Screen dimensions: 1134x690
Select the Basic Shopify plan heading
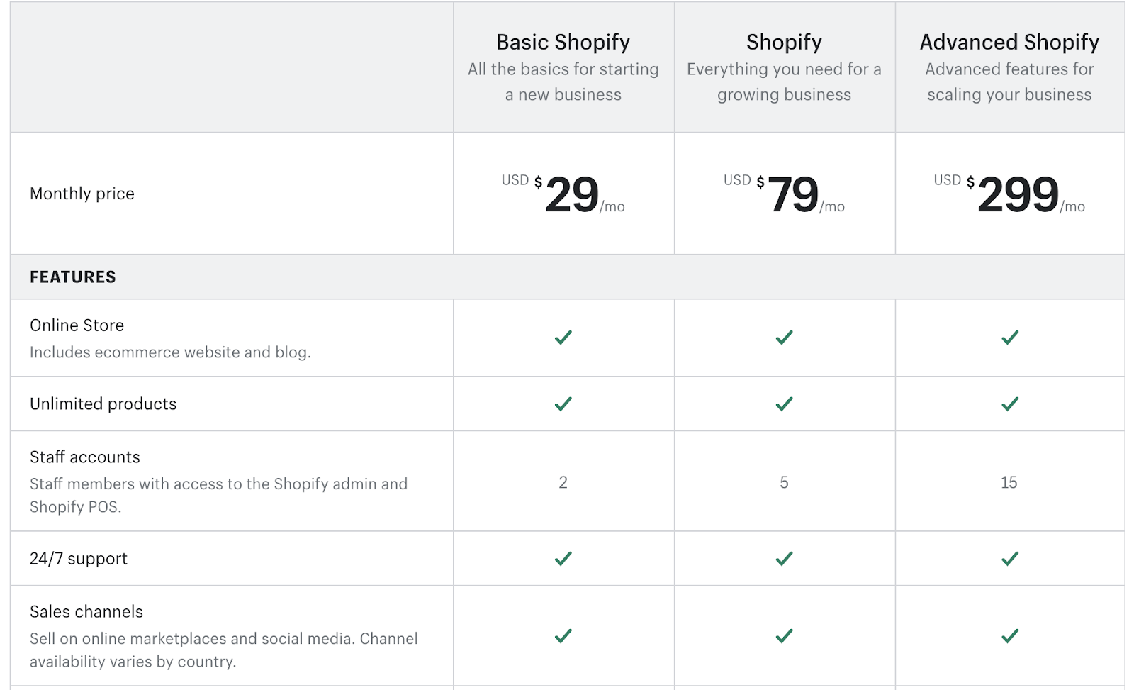point(563,42)
